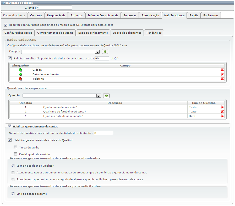Enable Troca de senha option
This screenshot has width=235, height=206.
15,147
